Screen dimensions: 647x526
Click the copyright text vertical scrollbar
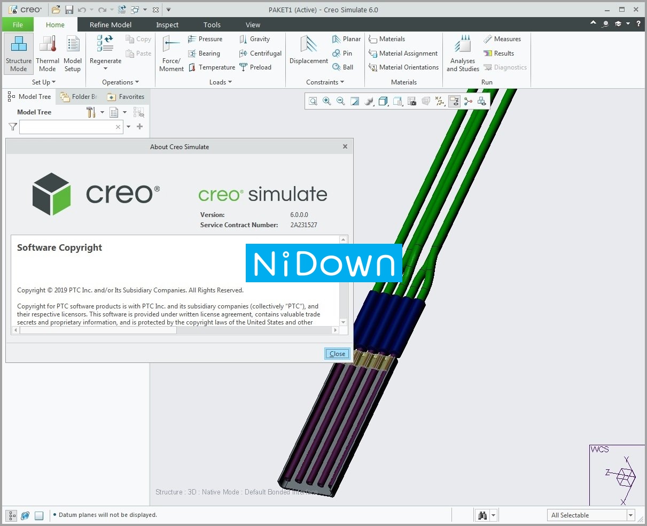[x=344, y=281]
